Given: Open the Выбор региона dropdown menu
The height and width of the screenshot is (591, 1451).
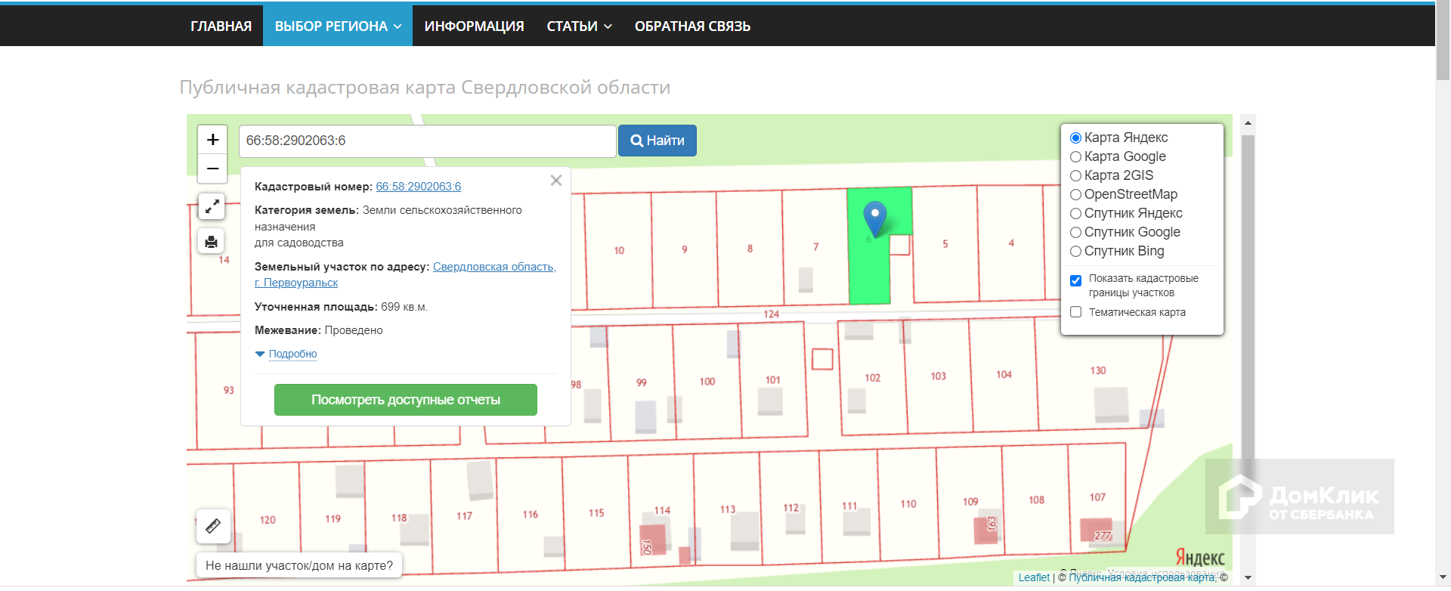Looking at the screenshot, I should coord(337,26).
